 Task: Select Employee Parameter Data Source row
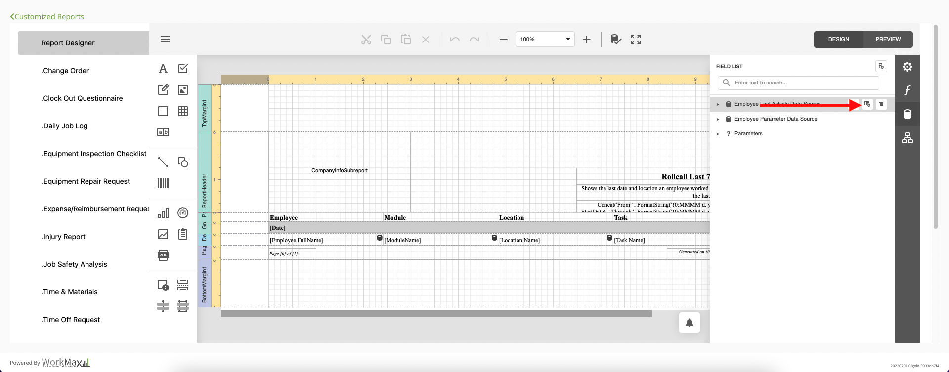[802, 119]
